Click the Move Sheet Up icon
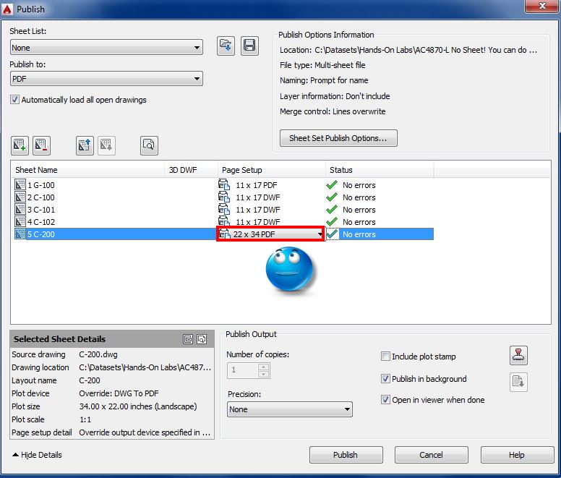This screenshot has height=478, width=561. [85, 145]
